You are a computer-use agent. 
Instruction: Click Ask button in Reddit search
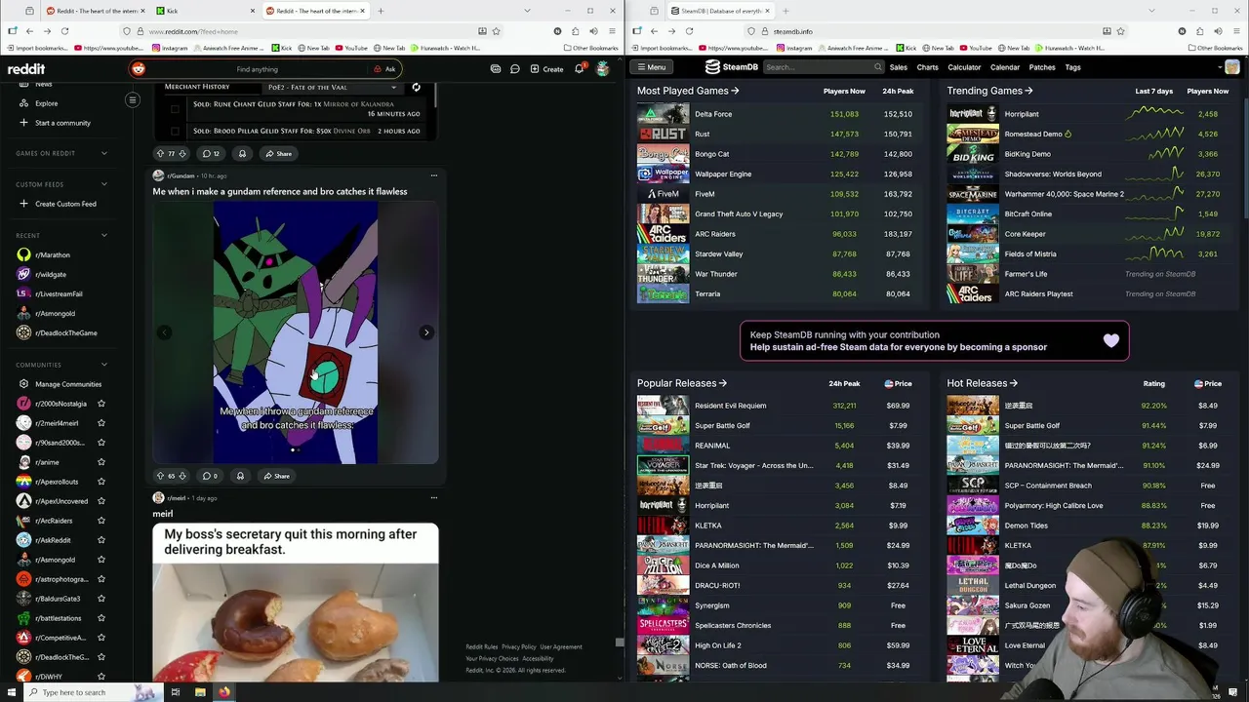coord(384,69)
